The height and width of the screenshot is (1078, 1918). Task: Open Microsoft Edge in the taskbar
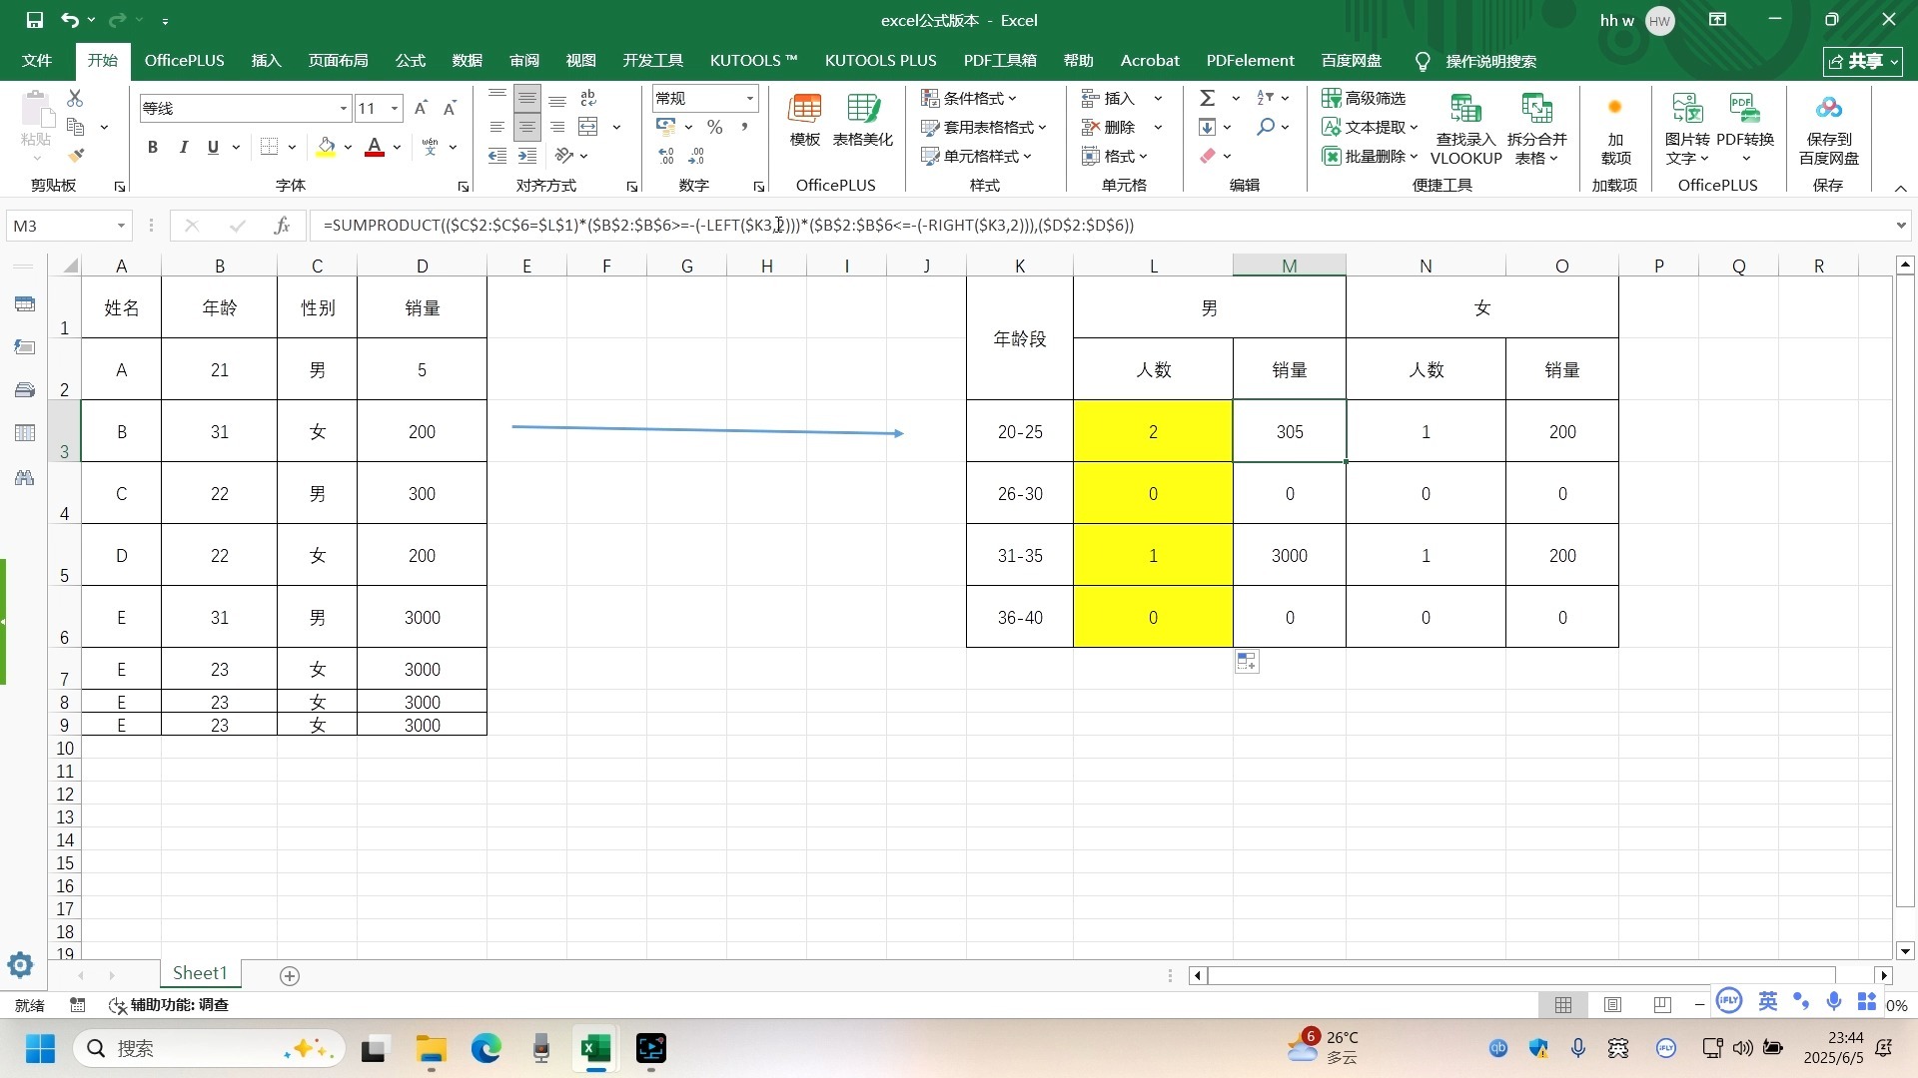[486, 1048]
